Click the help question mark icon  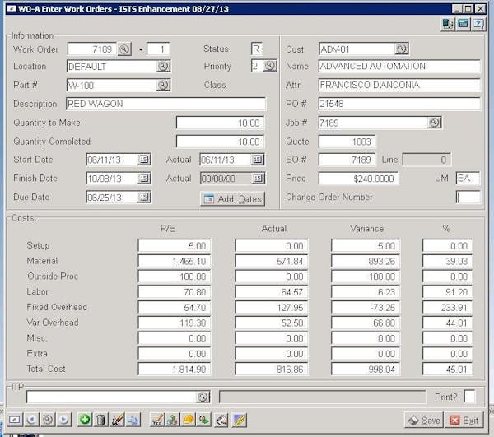pos(480,25)
